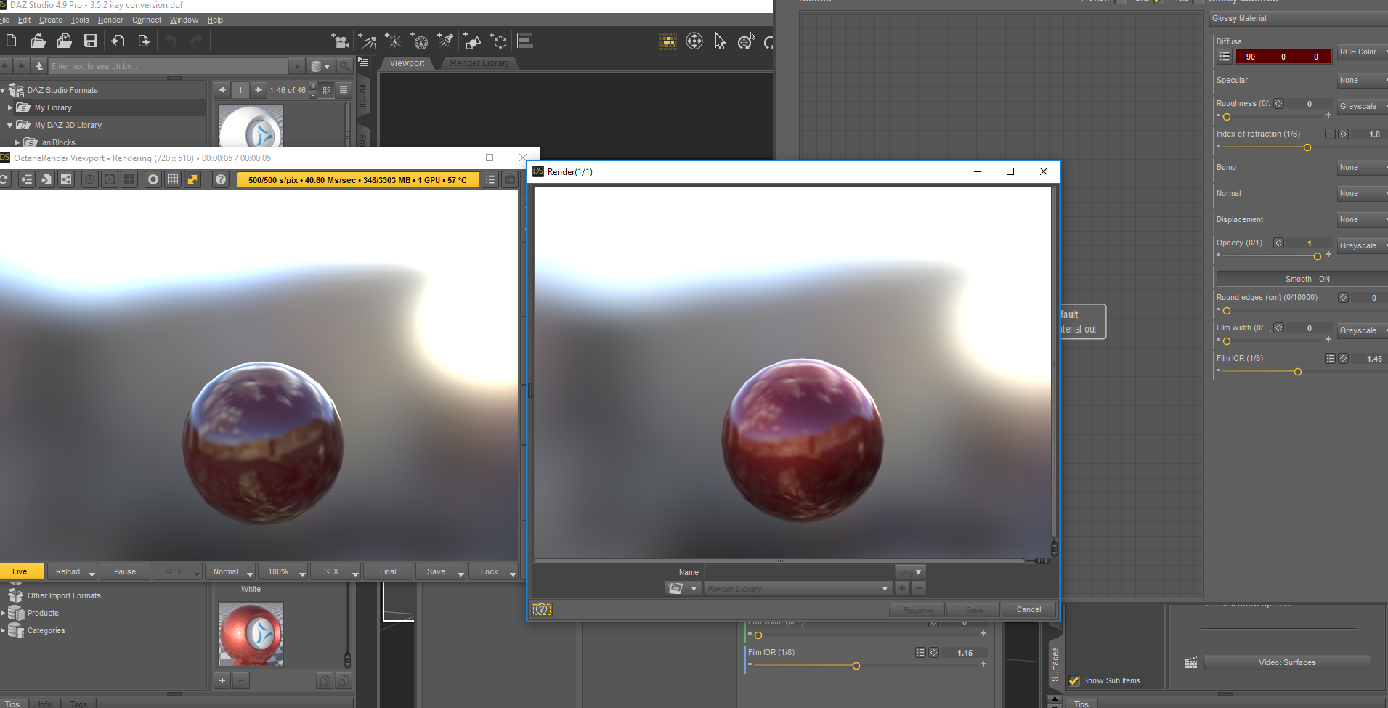Open OctaneRender Viewport help question icon
Screen dimensions: 1388x708
point(221,179)
